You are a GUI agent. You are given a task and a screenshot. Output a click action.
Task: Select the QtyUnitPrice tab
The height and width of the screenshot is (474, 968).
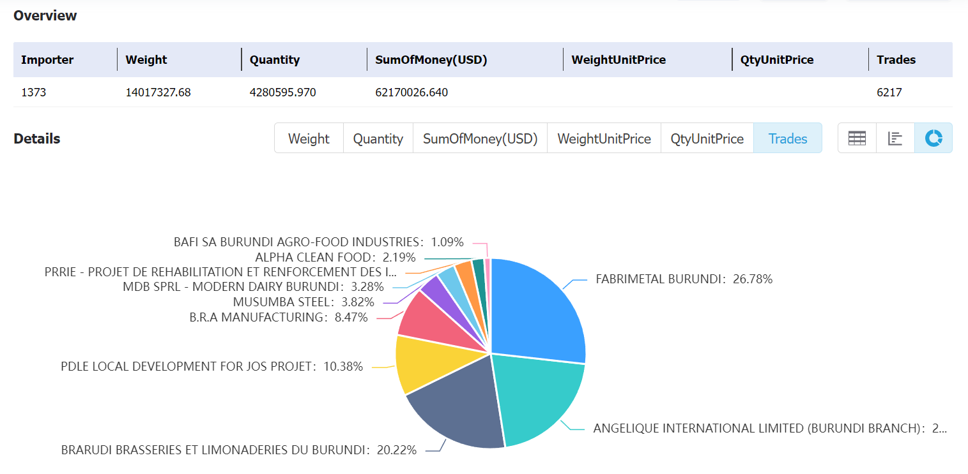click(707, 138)
